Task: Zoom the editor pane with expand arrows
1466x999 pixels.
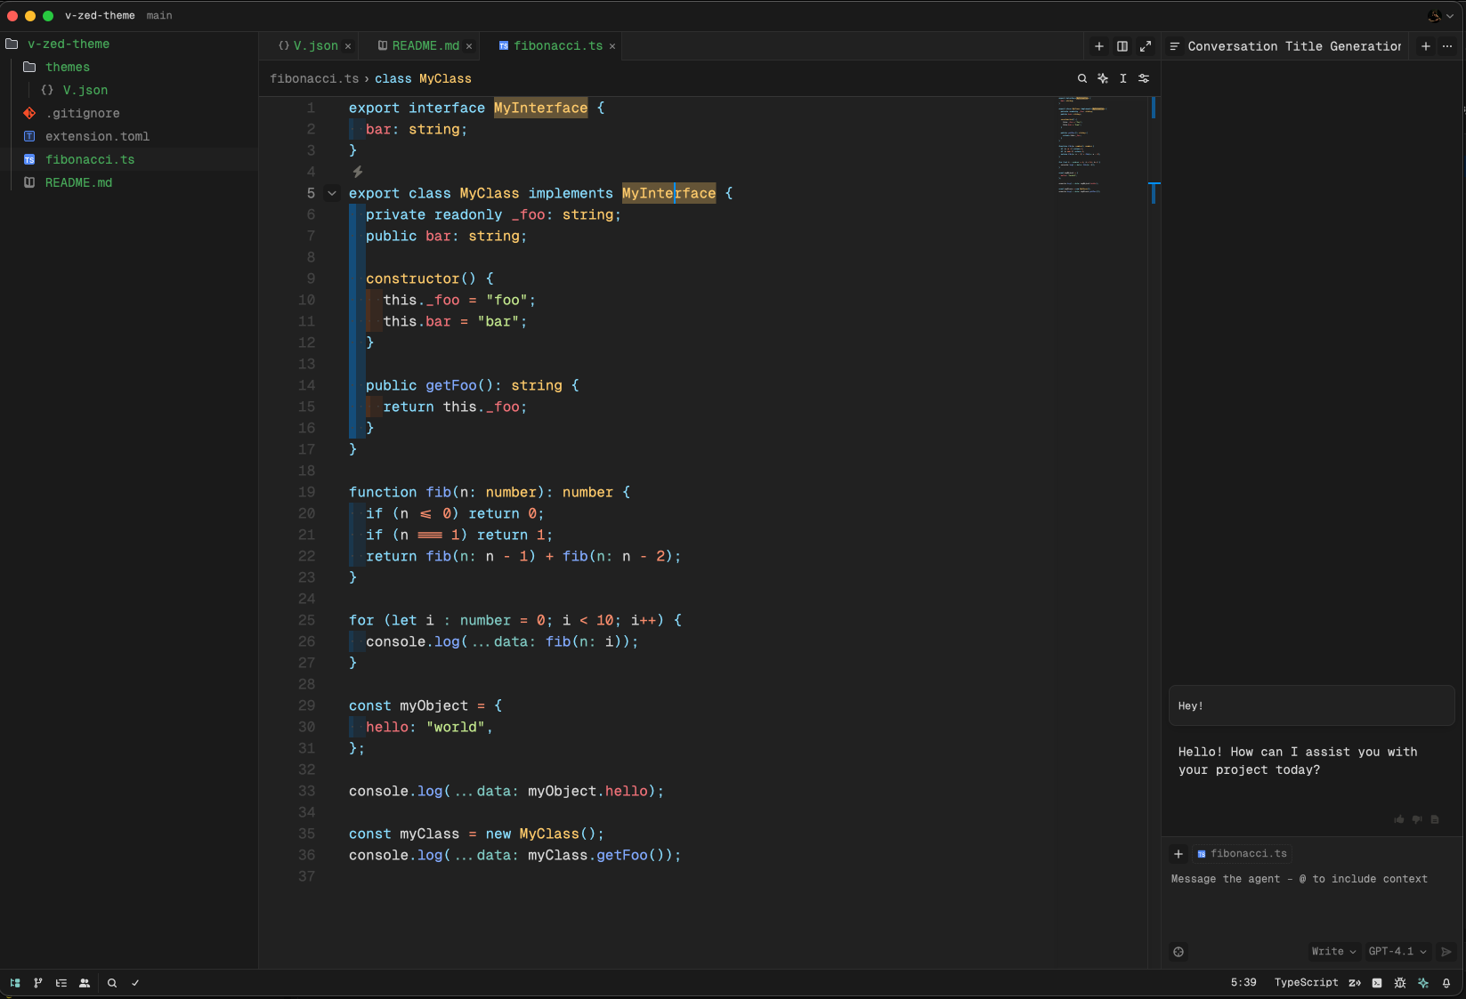Action: click(x=1146, y=46)
